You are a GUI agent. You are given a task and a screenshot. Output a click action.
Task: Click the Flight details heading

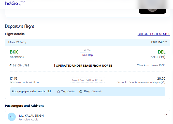[15, 34]
